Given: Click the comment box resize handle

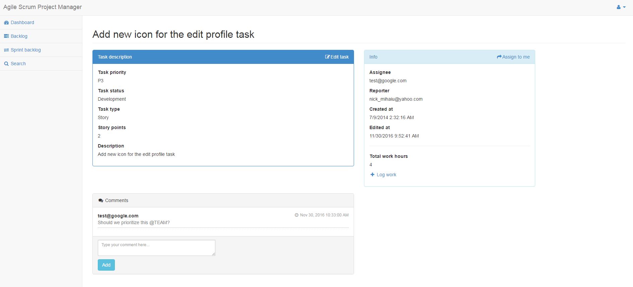Looking at the screenshot, I should (x=213, y=254).
